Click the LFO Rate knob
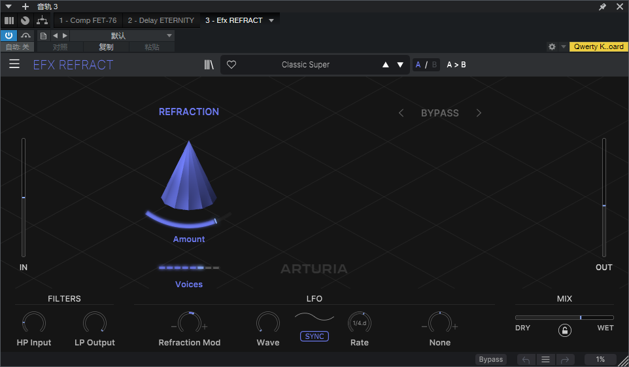Screen dimensions: 629x367 (x=360, y=323)
